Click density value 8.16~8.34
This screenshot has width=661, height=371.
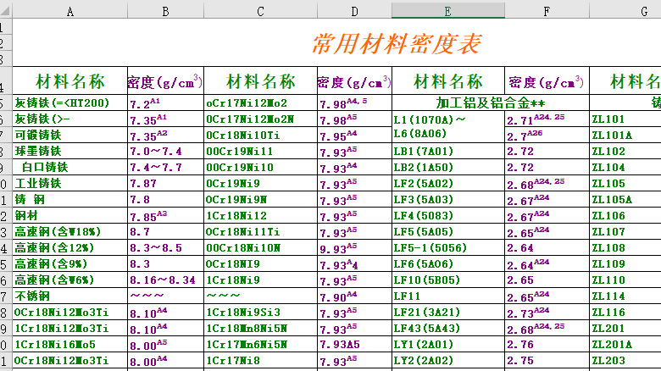click(x=165, y=280)
